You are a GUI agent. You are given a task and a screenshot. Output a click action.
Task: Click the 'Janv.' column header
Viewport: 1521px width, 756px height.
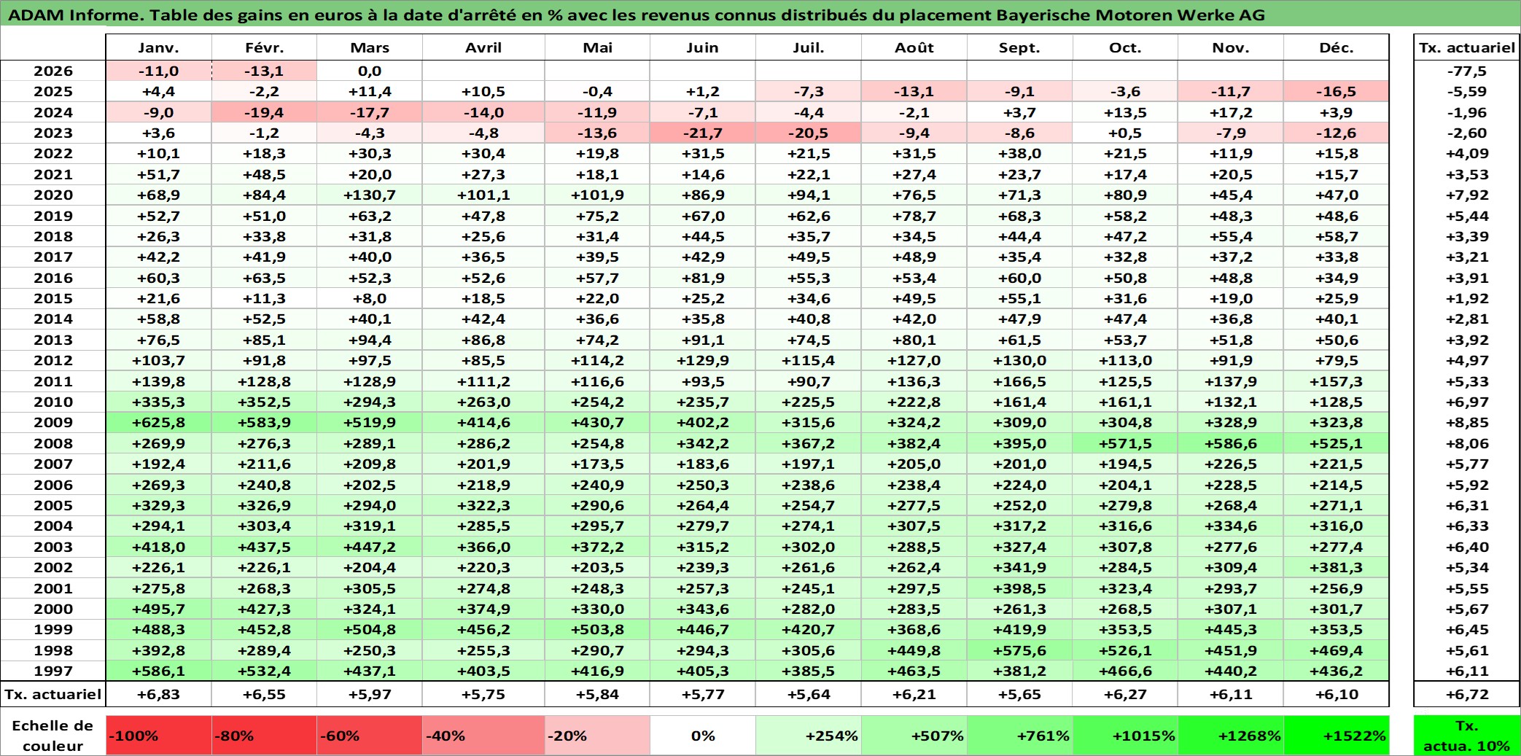159,47
